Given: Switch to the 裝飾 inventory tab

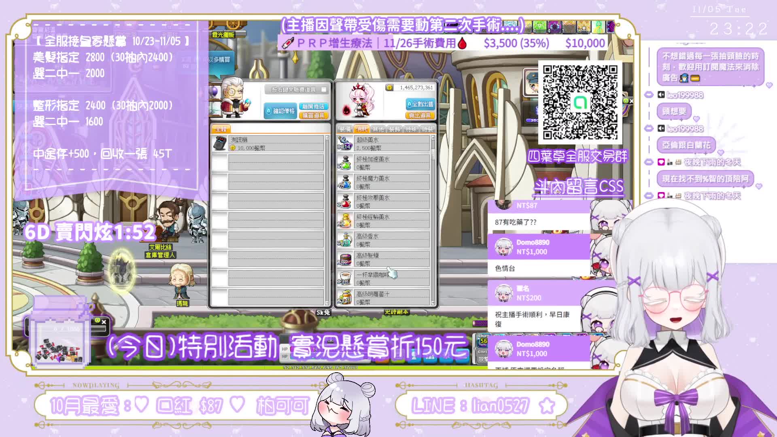Looking at the screenshot, I should click(x=395, y=129).
